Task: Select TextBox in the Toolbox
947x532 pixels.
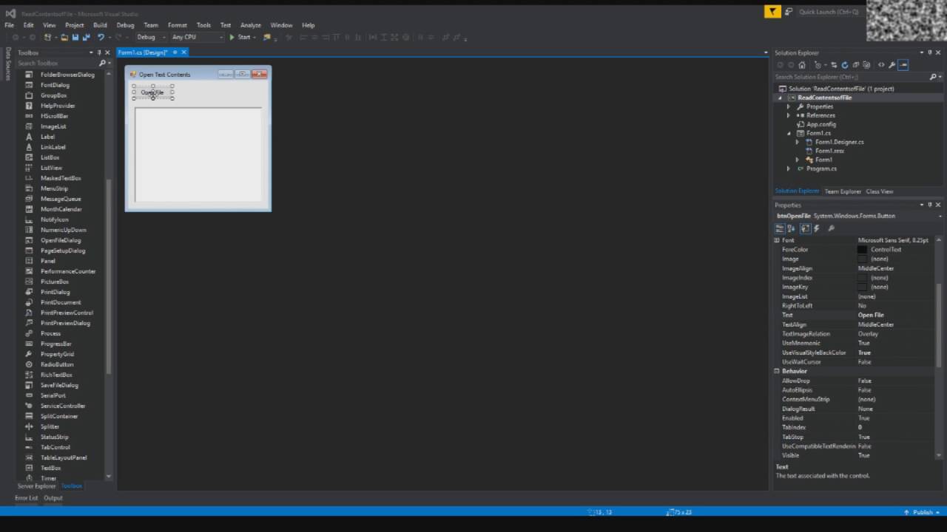Action: pos(51,468)
